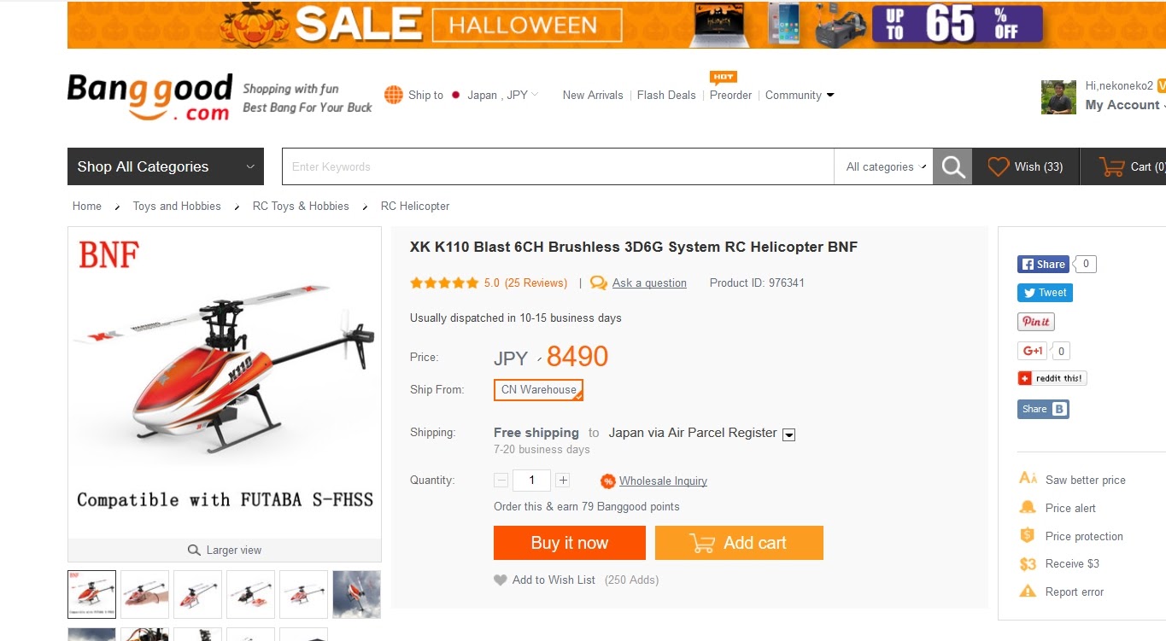The image size is (1166, 641).
Task: Expand the Shop All Categories dropdown
Action: click(x=166, y=166)
